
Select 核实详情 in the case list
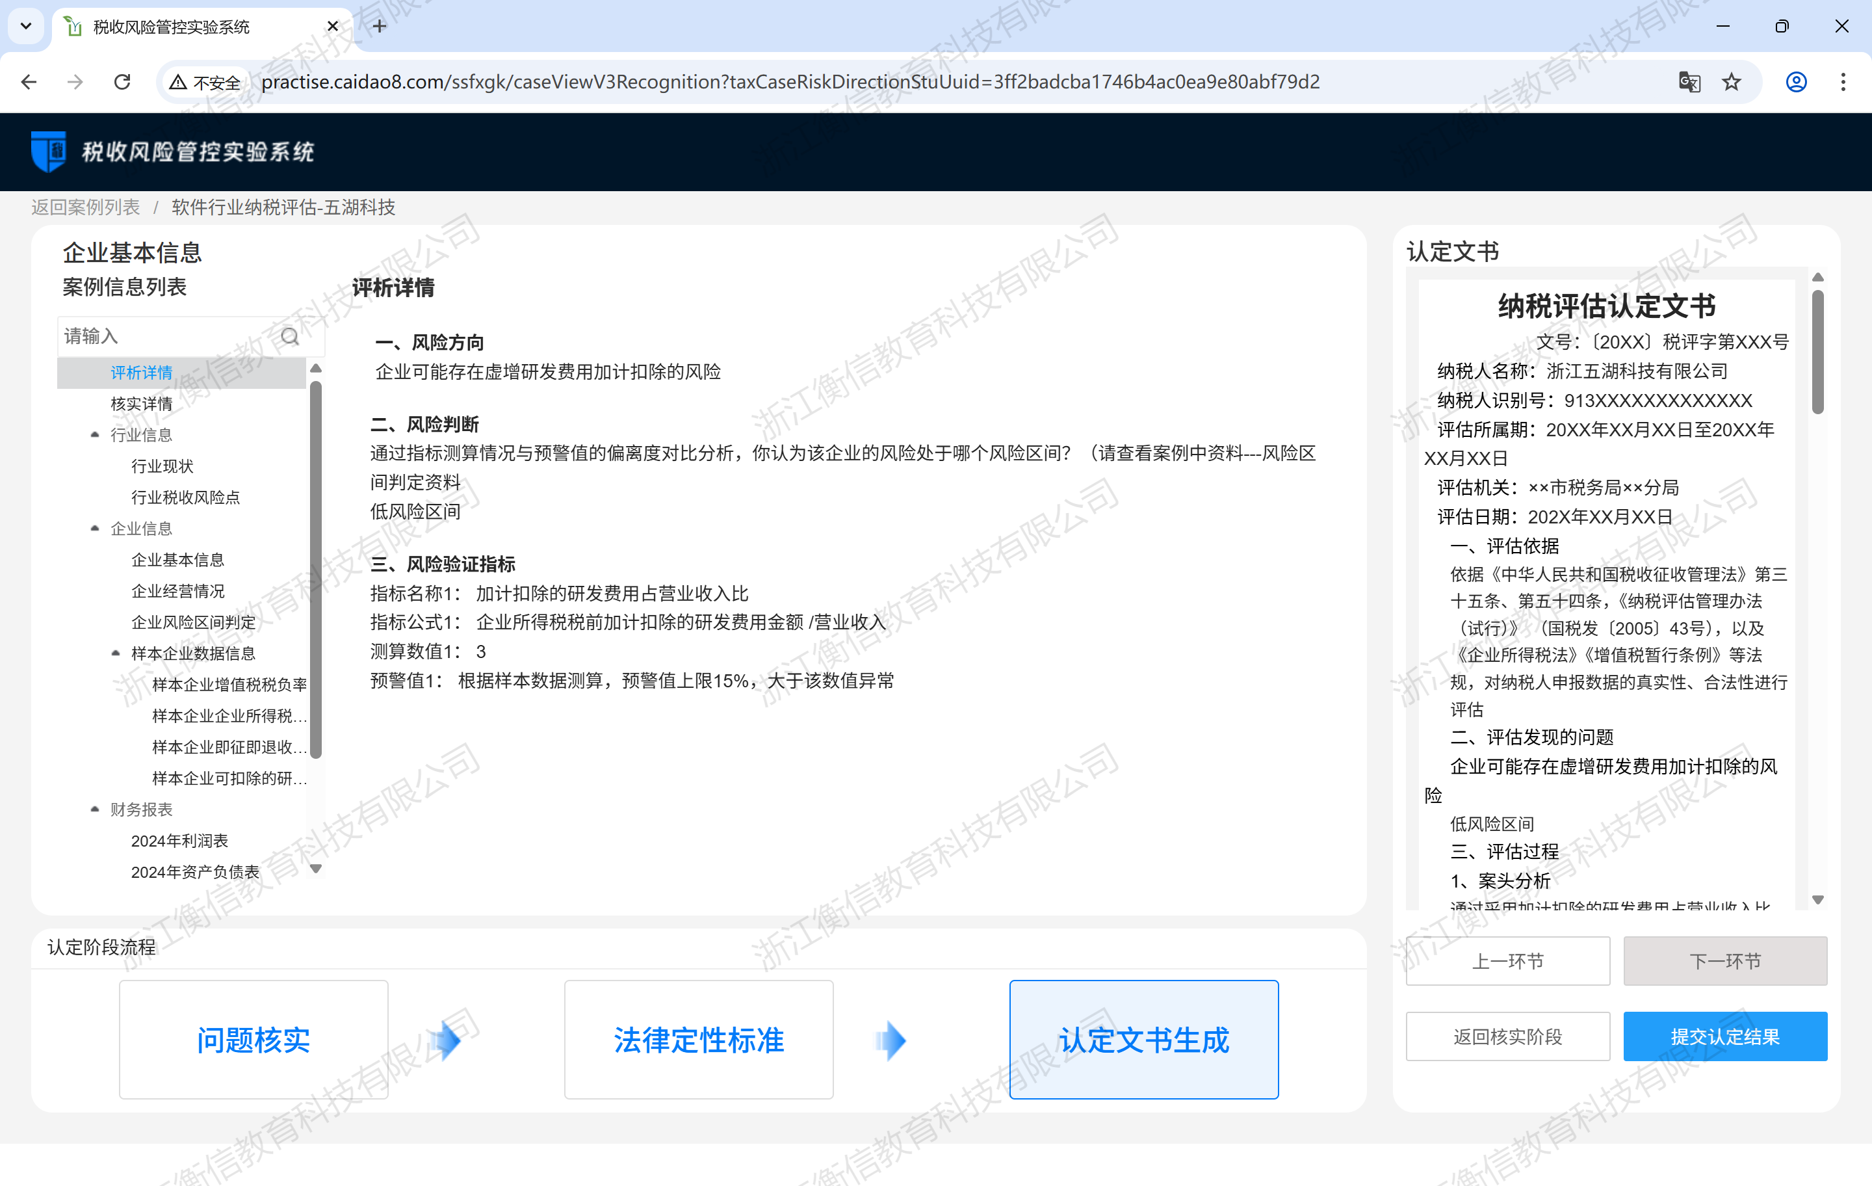(142, 404)
